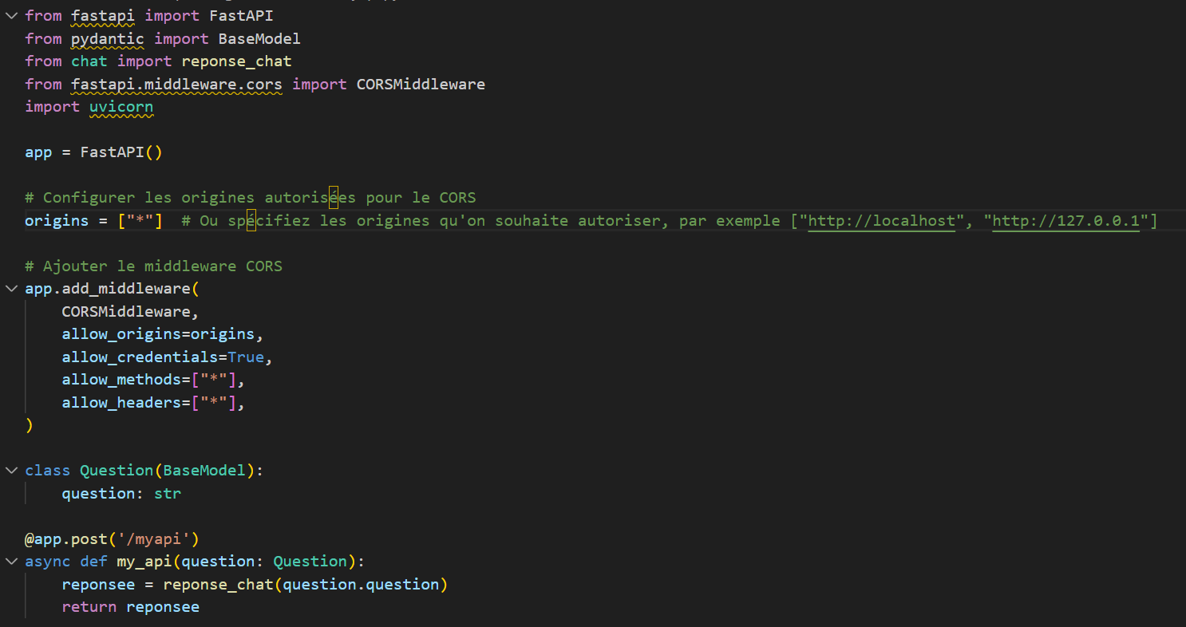Collapse the Question class definition
1186x627 pixels.
[10, 471]
